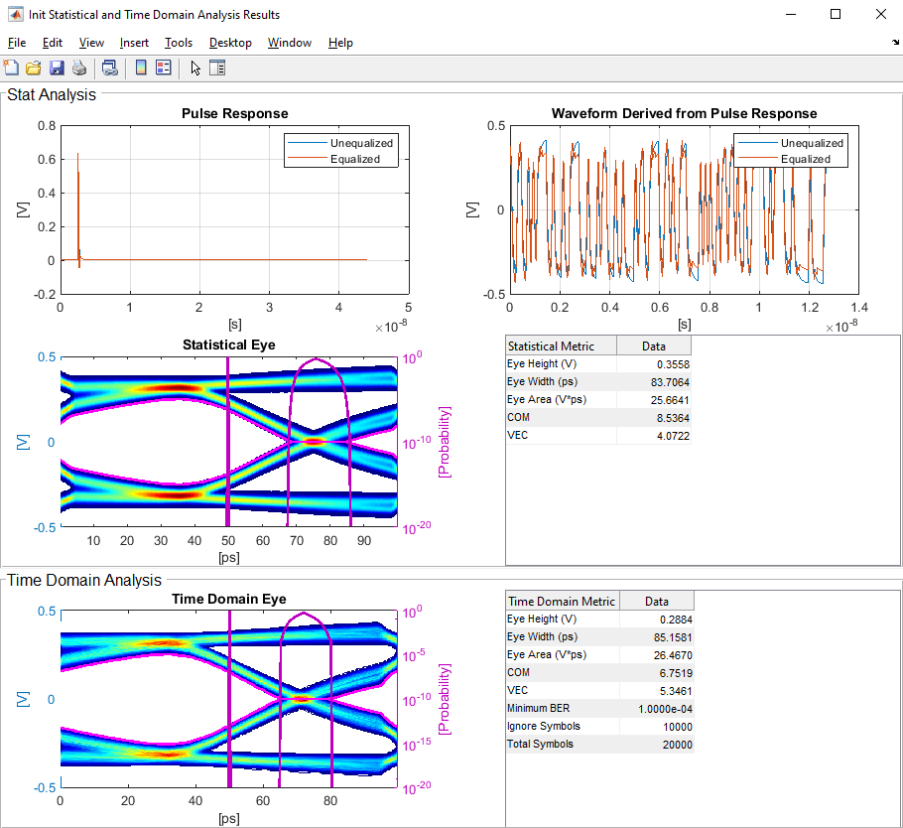Click the MATLAB logo in title bar

[x=15, y=15]
